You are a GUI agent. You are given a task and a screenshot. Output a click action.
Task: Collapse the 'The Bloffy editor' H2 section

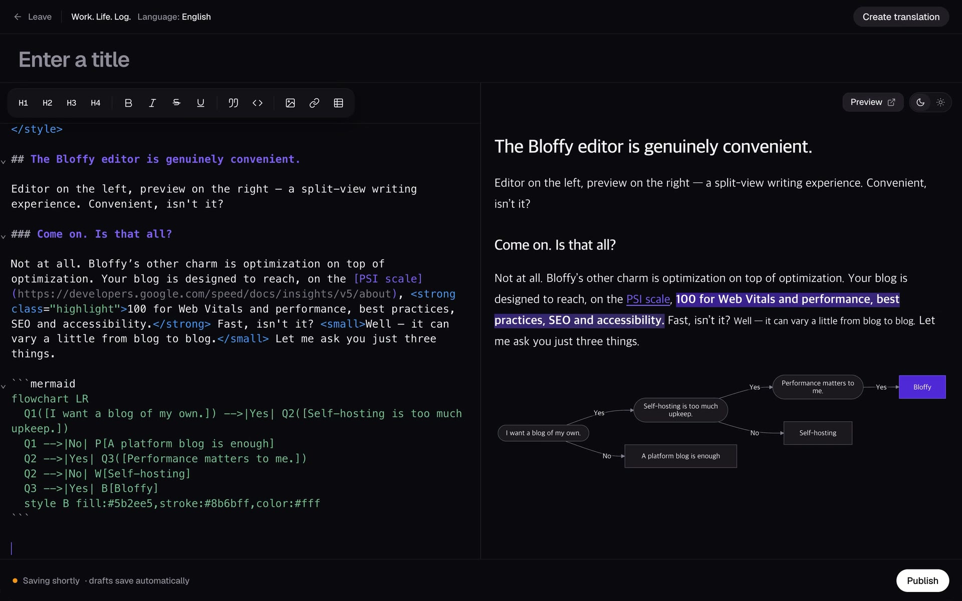pyautogui.click(x=4, y=161)
